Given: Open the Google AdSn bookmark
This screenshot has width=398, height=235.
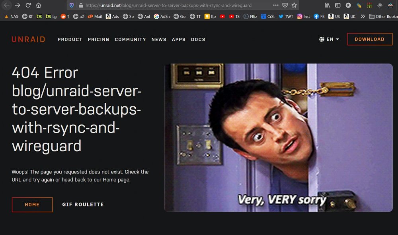Looking at the screenshot, I should point(162,16).
